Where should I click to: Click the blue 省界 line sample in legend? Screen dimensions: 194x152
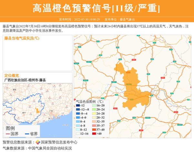pyautogui.click(x=27, y=134)
